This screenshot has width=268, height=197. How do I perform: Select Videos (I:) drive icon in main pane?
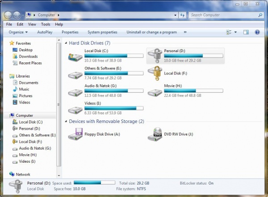(x=75, y=110)
